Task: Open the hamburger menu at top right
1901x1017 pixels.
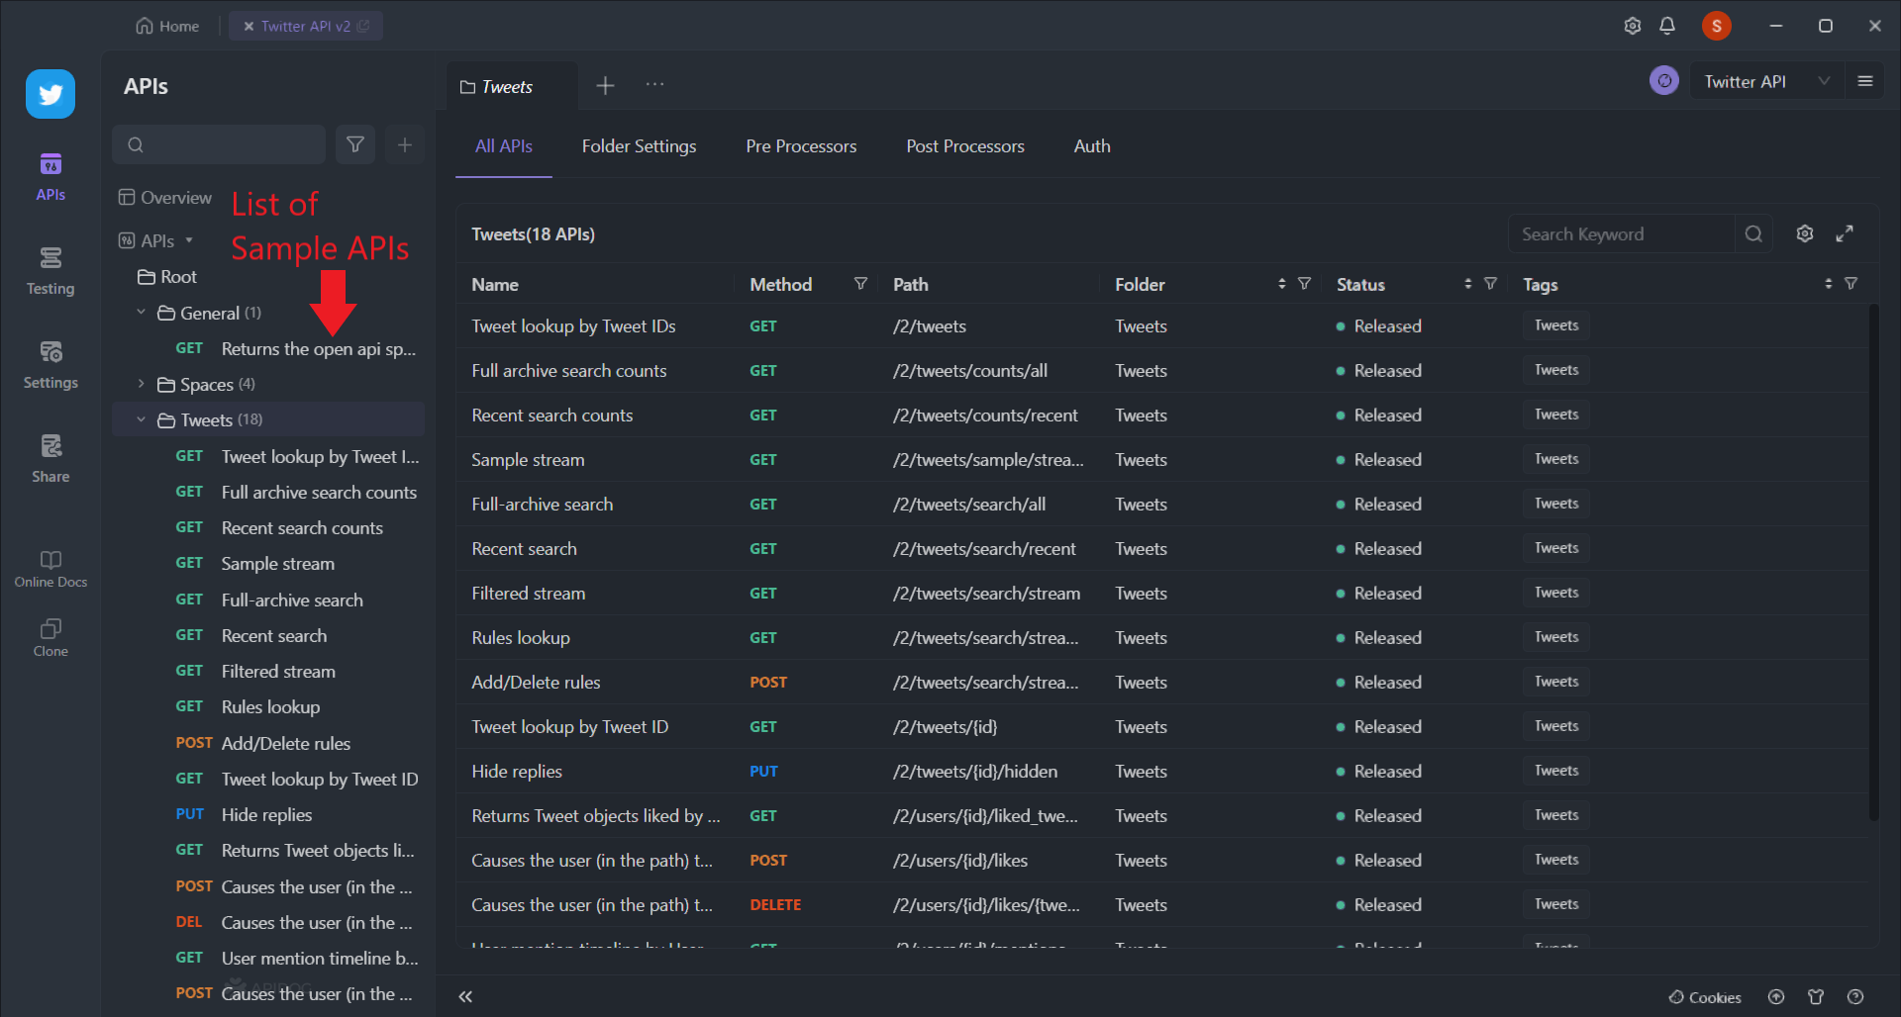Action: pos(1865,81)
